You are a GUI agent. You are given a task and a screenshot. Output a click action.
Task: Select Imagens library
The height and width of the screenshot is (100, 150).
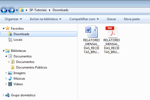(19, 73)
